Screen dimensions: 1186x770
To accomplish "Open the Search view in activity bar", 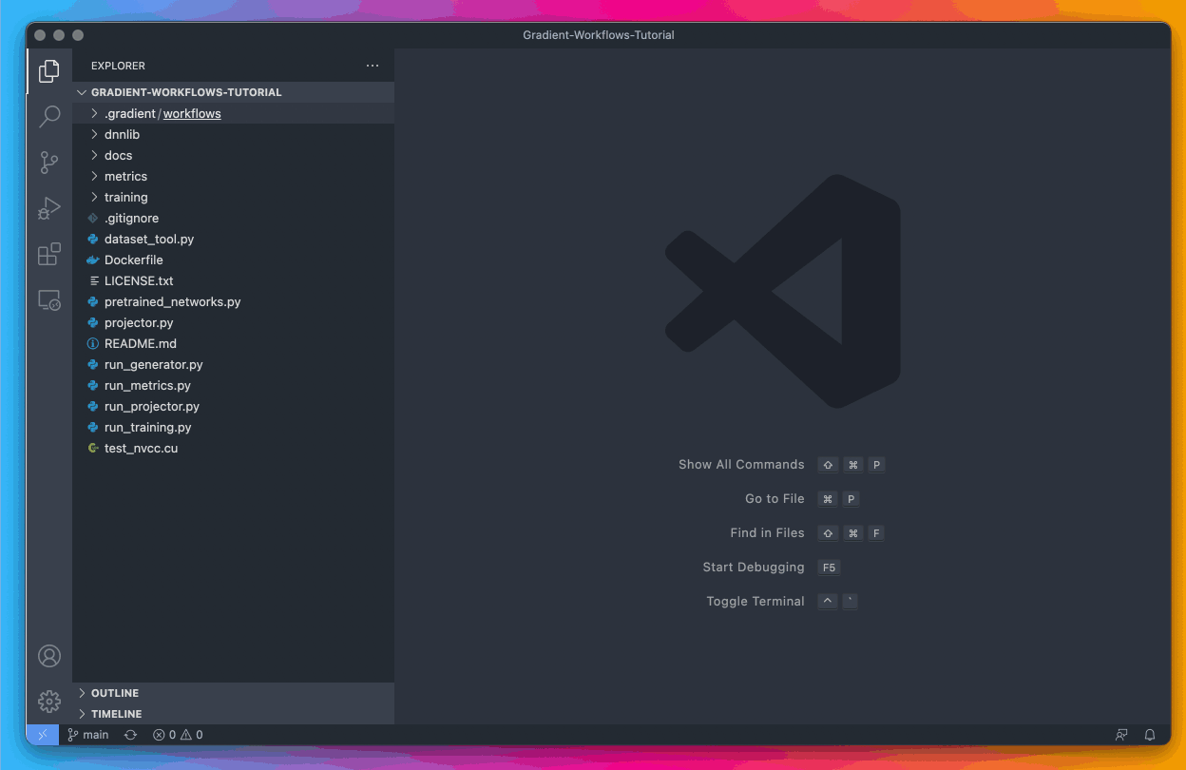I will click(49, 117).
